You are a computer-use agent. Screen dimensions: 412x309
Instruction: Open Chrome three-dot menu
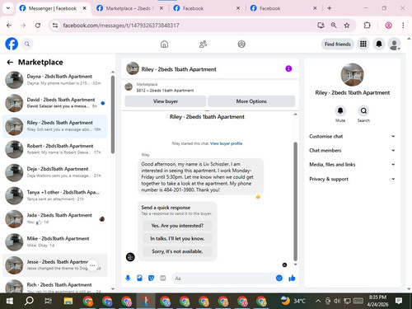403,26
